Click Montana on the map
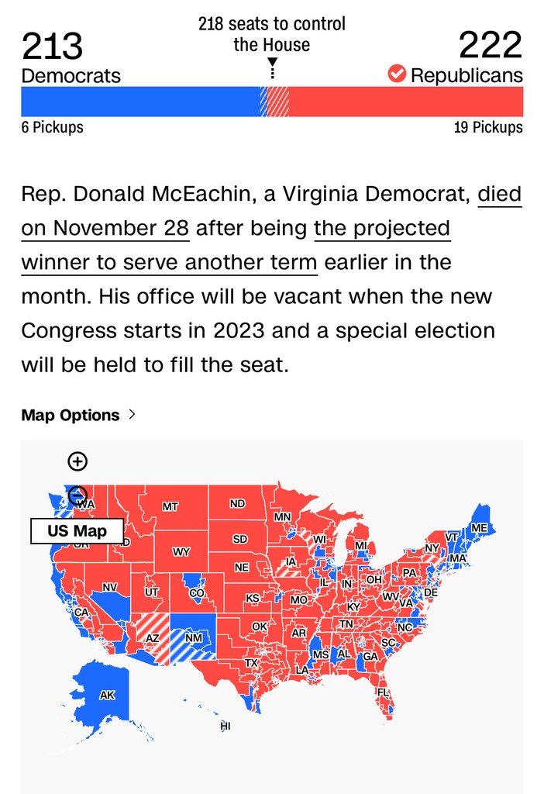This screenshot has width=544, height=794. [x=170, y=506]
